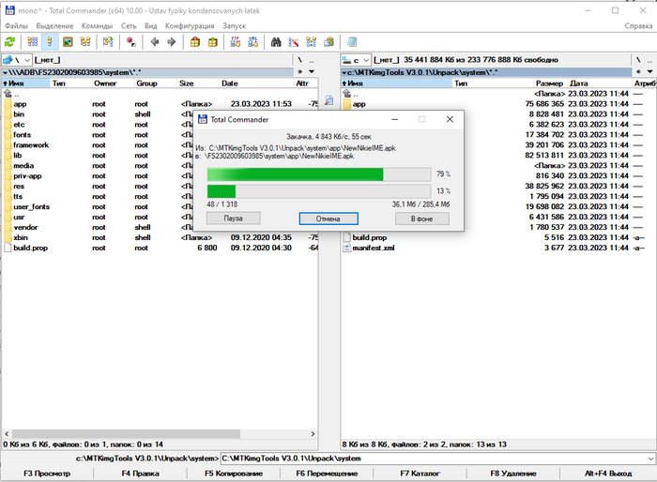The image size is (657, 482).
Task: Click F6 Перемещение button
Action: click(x=327, y=474)
